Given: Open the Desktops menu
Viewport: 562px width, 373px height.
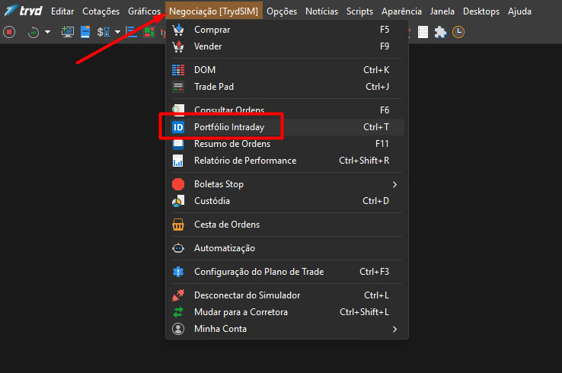Looking at the screenshot, I should tap(481, 11).
